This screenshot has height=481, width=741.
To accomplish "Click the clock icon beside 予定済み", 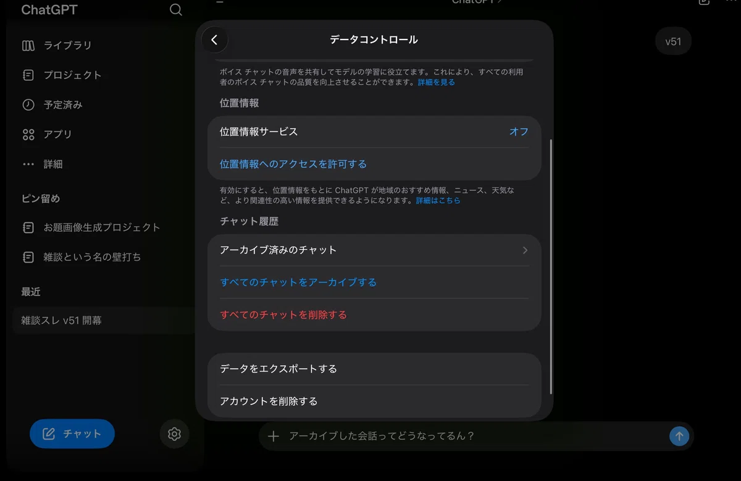I will pyautogui.click(x=28, y=105).
